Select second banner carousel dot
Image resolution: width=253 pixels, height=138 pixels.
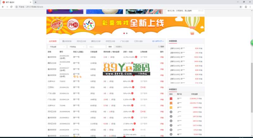click(x=126, y=33)
